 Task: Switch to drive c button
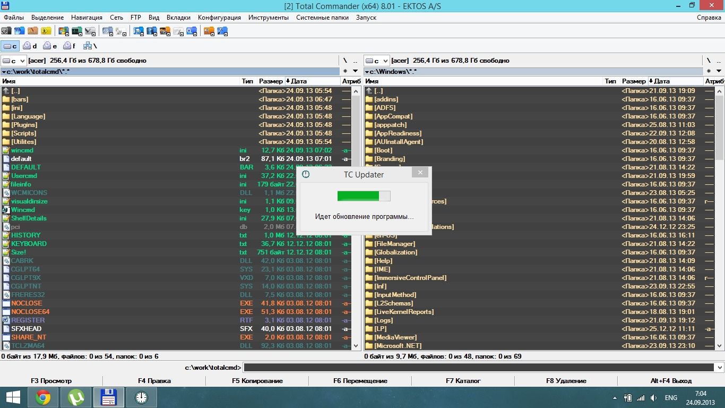(10, 46)
